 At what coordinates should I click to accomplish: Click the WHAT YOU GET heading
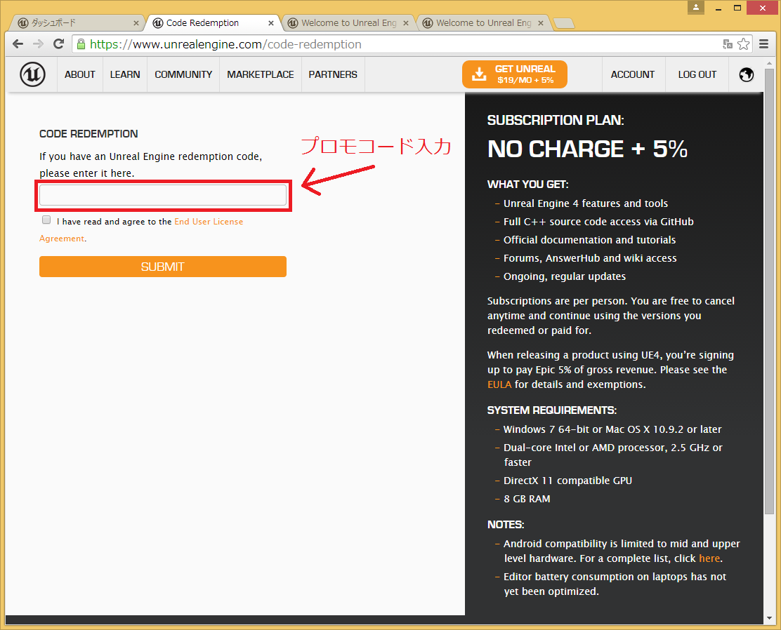click(x=528, y=184)
